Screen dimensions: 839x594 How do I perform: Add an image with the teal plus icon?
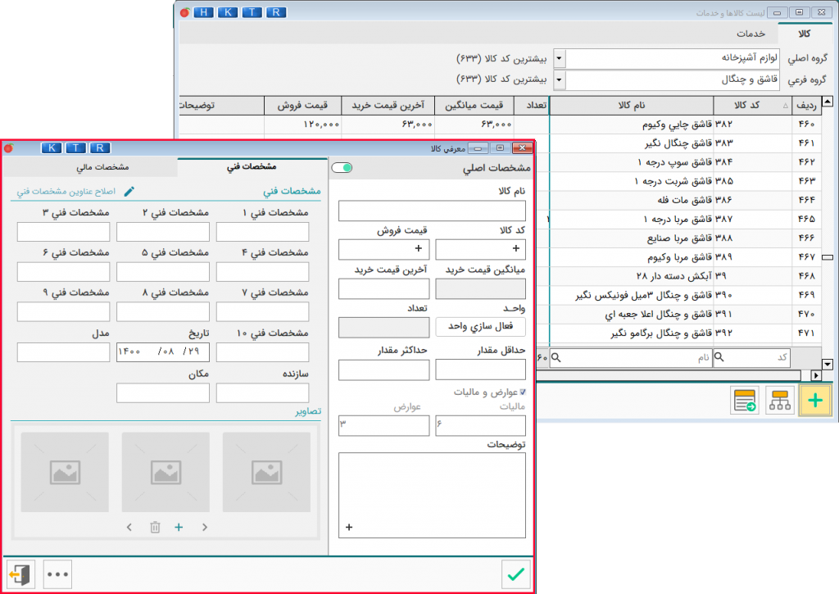[179, 528]
